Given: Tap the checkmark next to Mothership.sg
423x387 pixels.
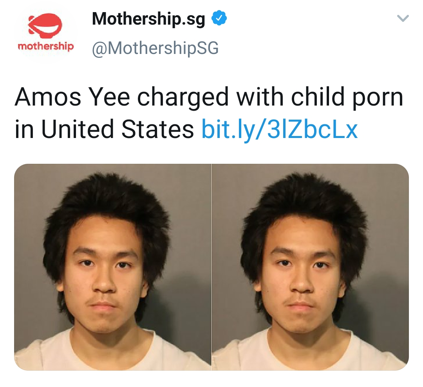Looking at the screenshot, I should [219, 18].
